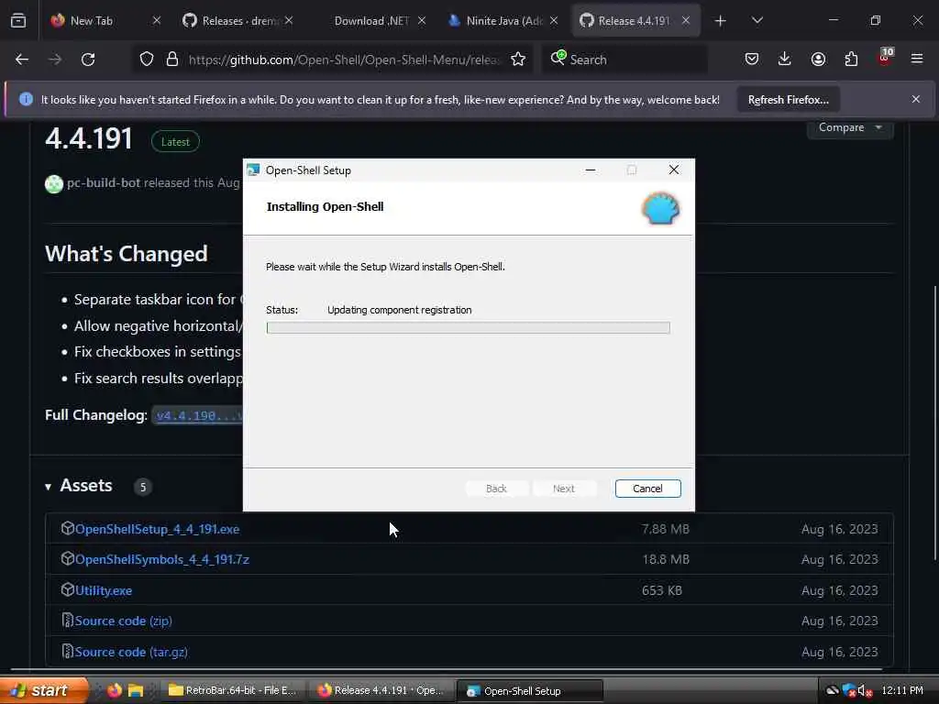This screenshot has height=704, width=939.
Task: Click the Open-Shell shell logo in installer
Action: coord(660,208)
